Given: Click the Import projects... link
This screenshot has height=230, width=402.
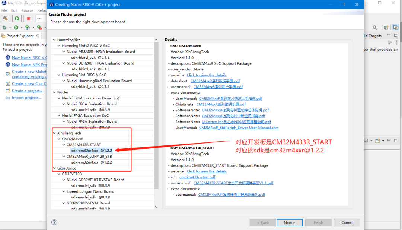Looking at the screenshot, I should pyautogui.click(x=27, y=98).
